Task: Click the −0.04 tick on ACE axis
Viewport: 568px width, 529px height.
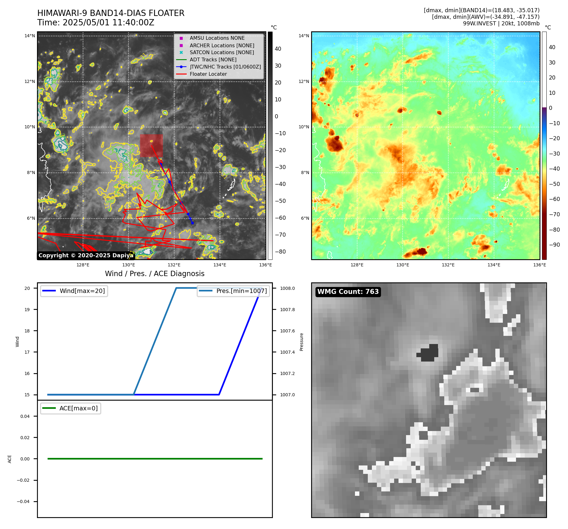Action: (23, 501)
